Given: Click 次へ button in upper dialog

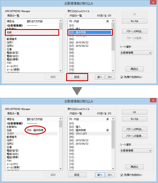Looking at the screenshot, I should [x=110, y=77].
